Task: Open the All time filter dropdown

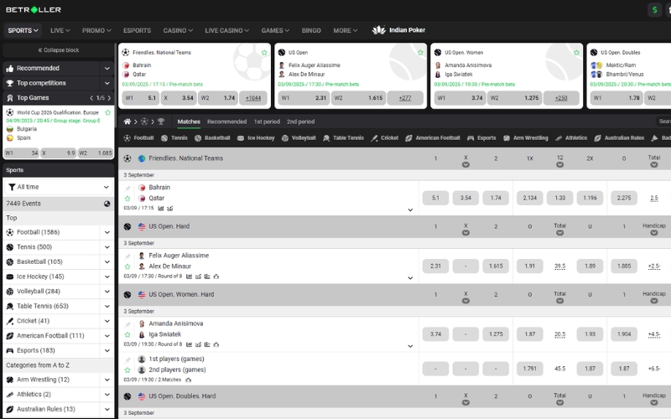Action: click(x=59, y=187)
